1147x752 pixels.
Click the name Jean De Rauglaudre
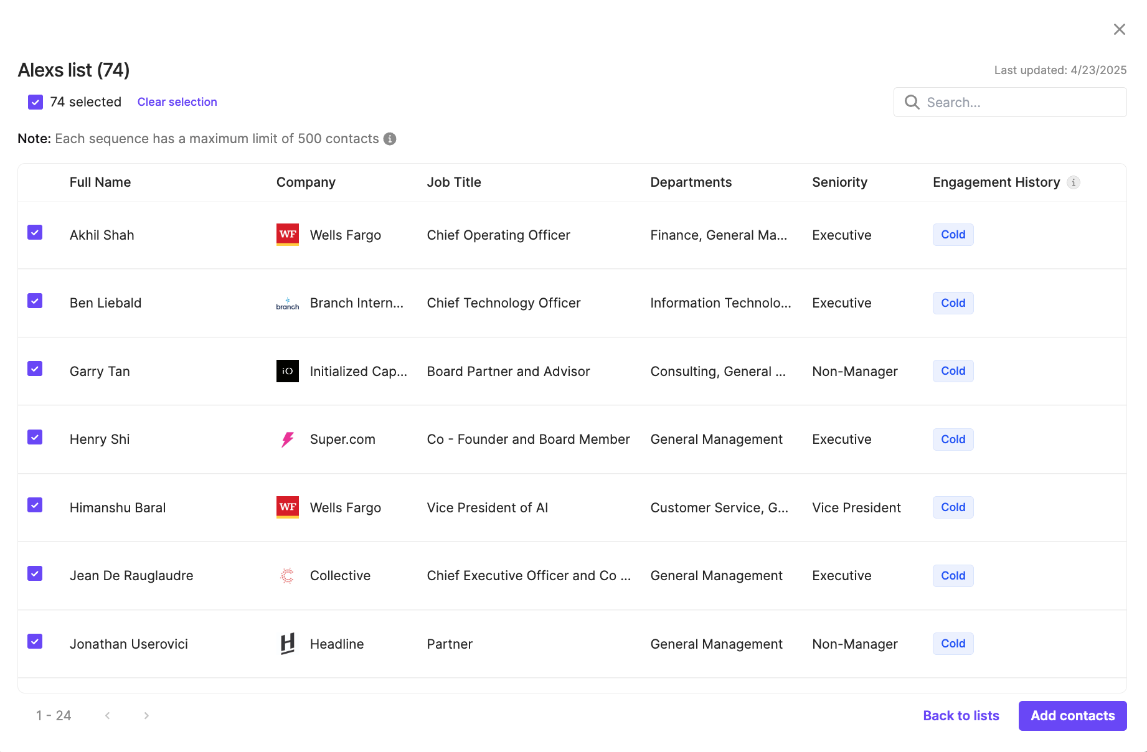point(131,576)
